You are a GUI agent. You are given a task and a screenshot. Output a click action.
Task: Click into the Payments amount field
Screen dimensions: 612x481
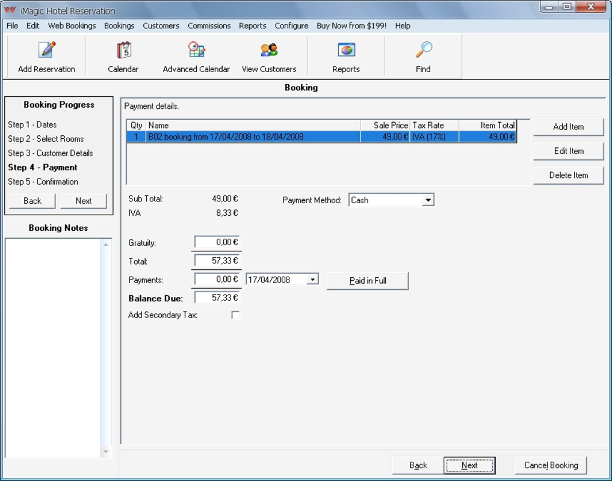217,280
